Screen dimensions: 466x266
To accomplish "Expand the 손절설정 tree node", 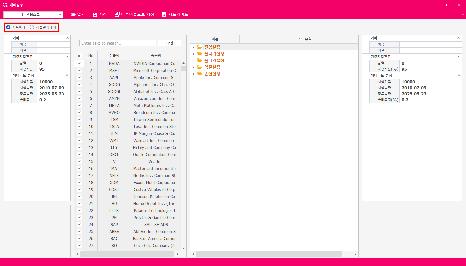I will coord(193,74).
